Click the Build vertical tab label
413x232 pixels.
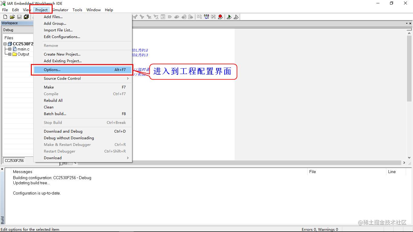point(2,220)
